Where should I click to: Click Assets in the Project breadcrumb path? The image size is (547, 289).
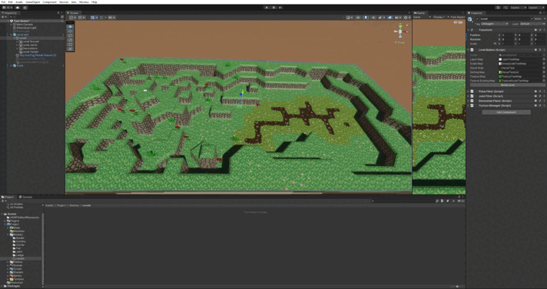[x=49, y=205]
